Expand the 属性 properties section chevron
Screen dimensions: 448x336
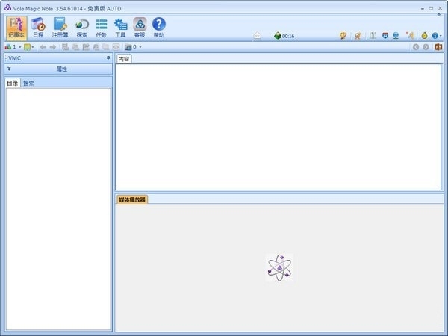[9, 69]
